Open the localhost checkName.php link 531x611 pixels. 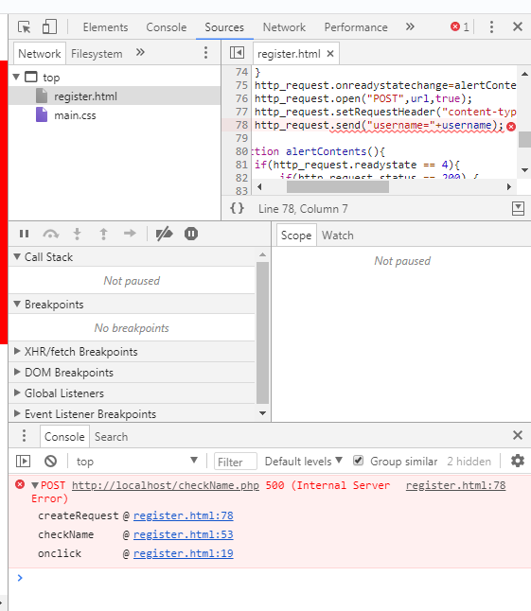[x=166, y=485]
